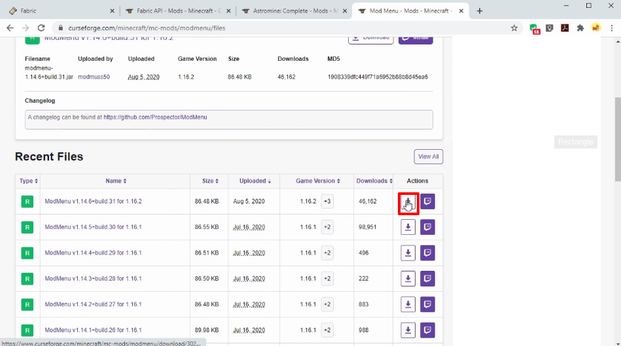Install ModMenu v1.14.6+build.31 via Twitch
Image resolution: width=621 pixels, height=346 pixels.
coord(427,201)
